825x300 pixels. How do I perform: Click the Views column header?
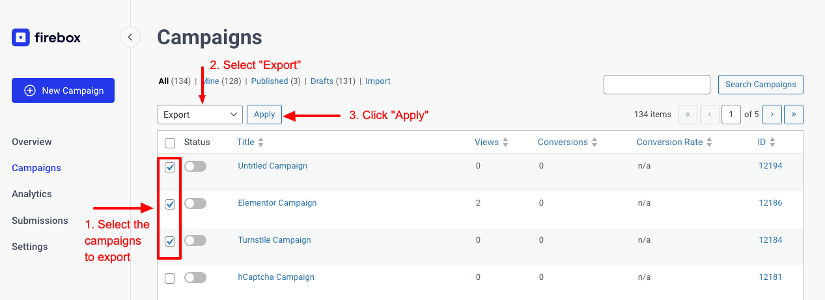(486, 143)
